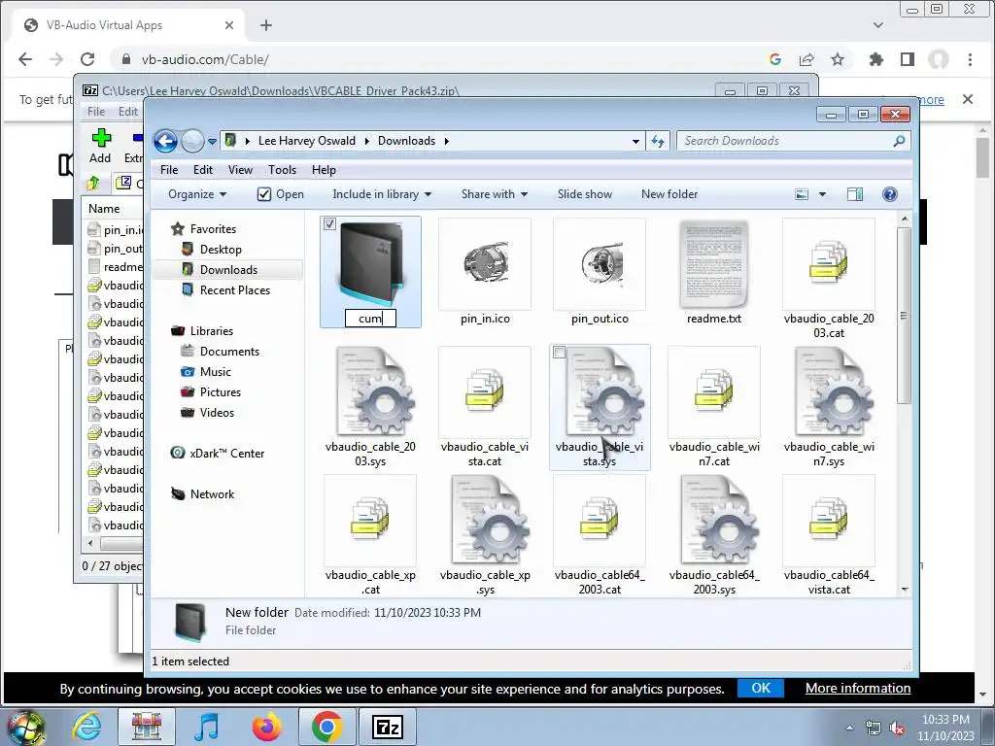Click Network in the navigation pane
Screen dimensions: 995x746
[x=212, y=494]
